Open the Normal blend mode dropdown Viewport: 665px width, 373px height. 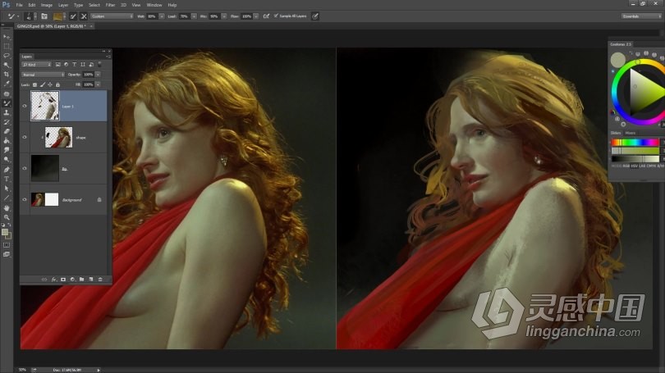click(44, 75)
